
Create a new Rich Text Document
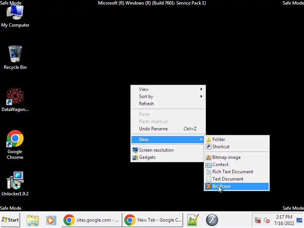(237, 172)
